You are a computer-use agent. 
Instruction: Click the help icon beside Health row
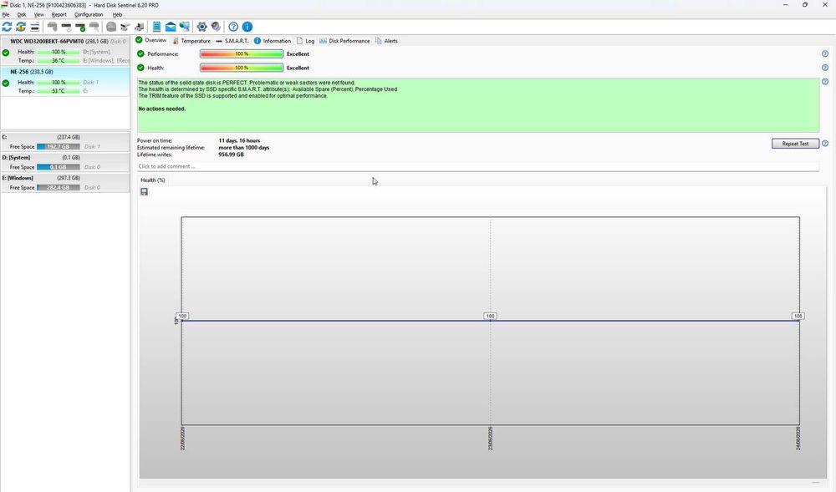[x=825, y=68]
